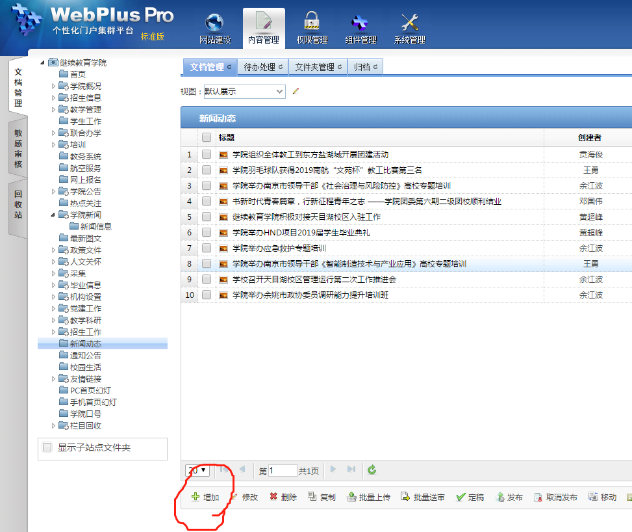
Task: Collapse the 学院新闻 tree node
Action: coord(54,215)
